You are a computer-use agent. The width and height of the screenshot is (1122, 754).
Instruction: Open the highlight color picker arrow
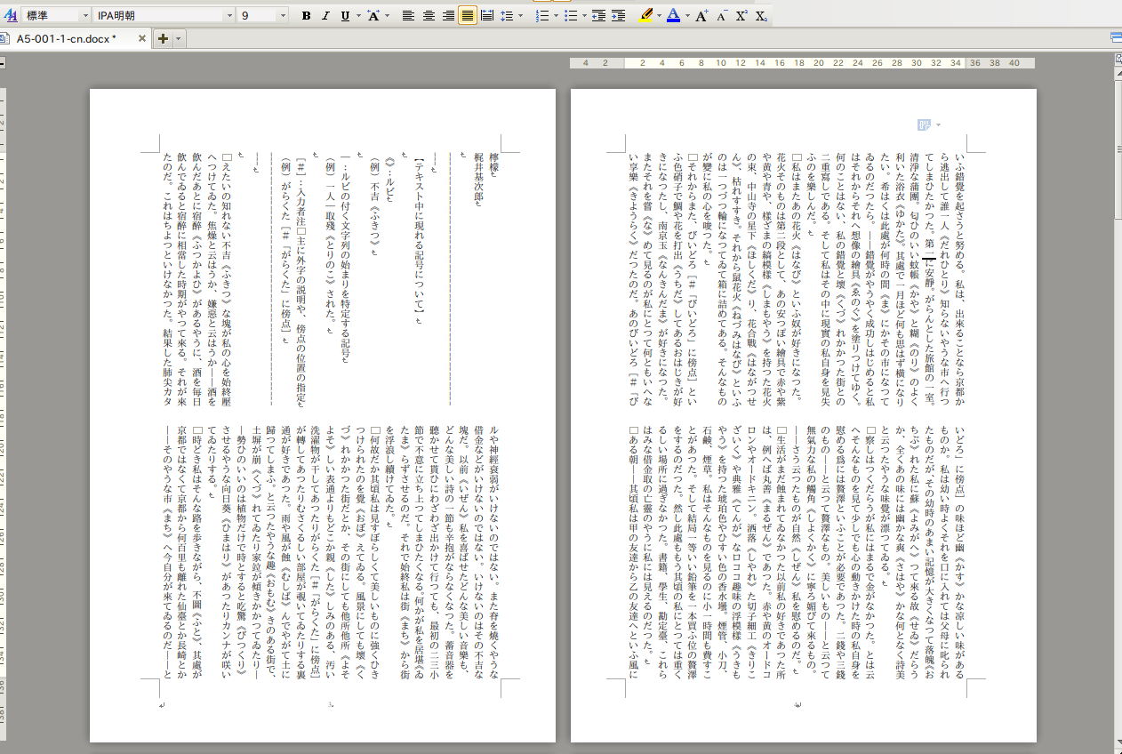point(659,16)
